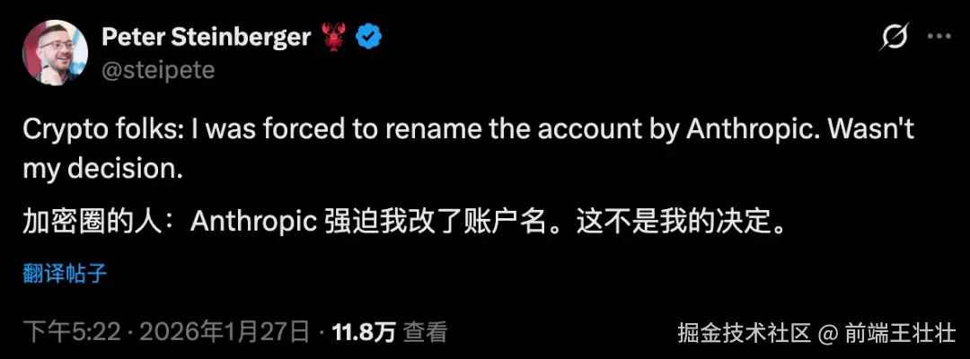Click the @steipete handle
The width and height of the screenshot is (970, 359).
click(158, 70)
